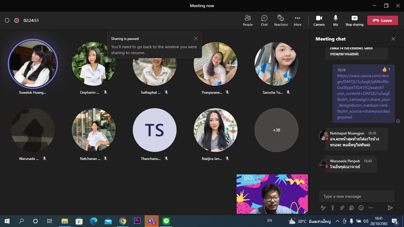Attach a file using the paperclip icon

pyautogui.click(x=342, y=208)
